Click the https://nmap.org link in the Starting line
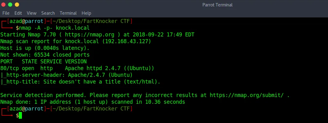The height and width of the screenshot is (123, 328). pyautogui.click(x=90, y=35)
